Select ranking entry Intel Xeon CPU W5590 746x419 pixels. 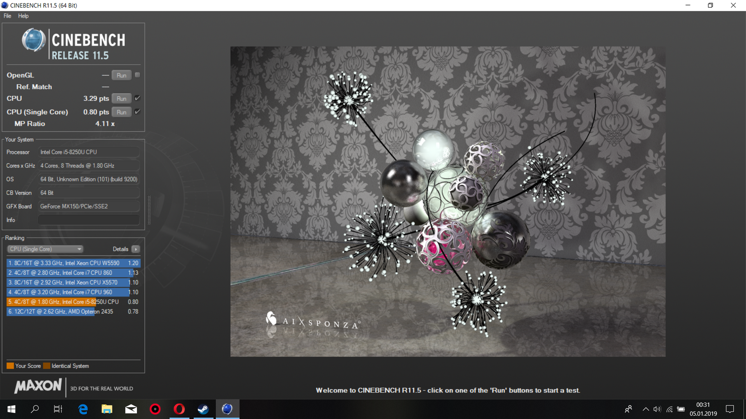tap(73, 263)
